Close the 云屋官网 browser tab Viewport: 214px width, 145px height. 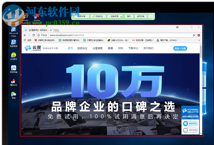pos(51,30)
